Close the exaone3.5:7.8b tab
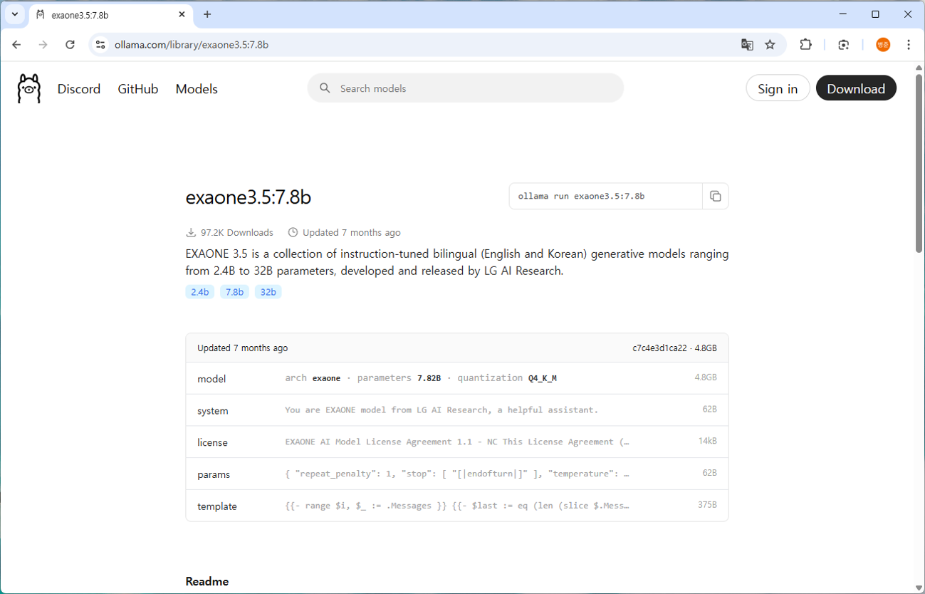 tap(182, 14)
